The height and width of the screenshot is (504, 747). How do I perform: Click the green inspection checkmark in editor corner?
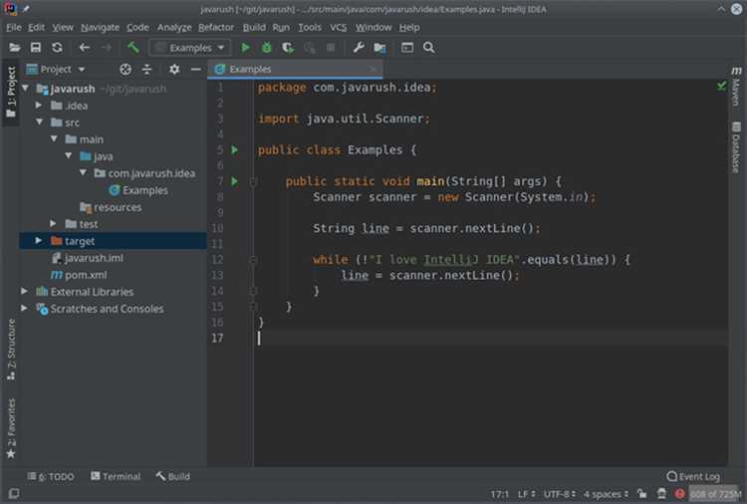tap(722, 86)
